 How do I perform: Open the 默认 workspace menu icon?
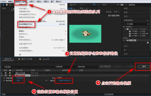click(99, 5)
